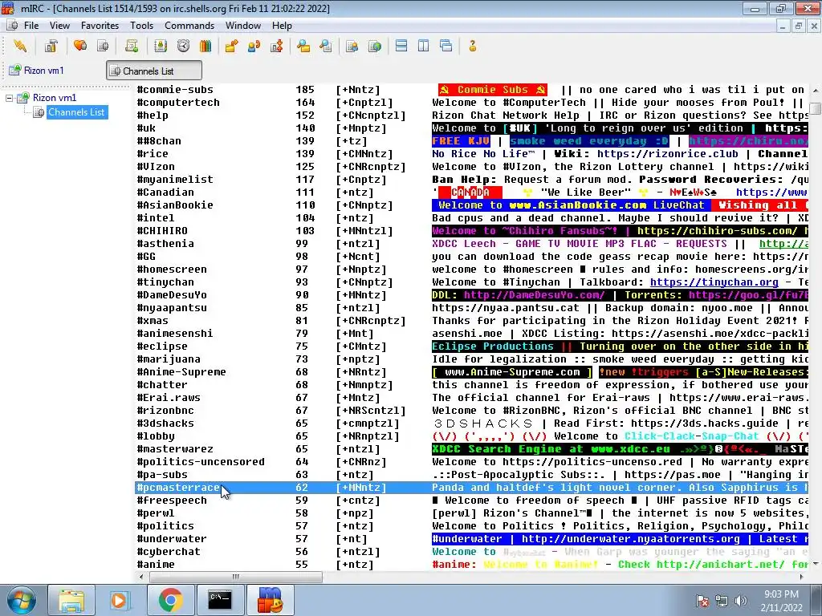Select the #freespeech channel row
Image resolution: width=822 pixels, height=616 pixels.
tap(470, 500)
